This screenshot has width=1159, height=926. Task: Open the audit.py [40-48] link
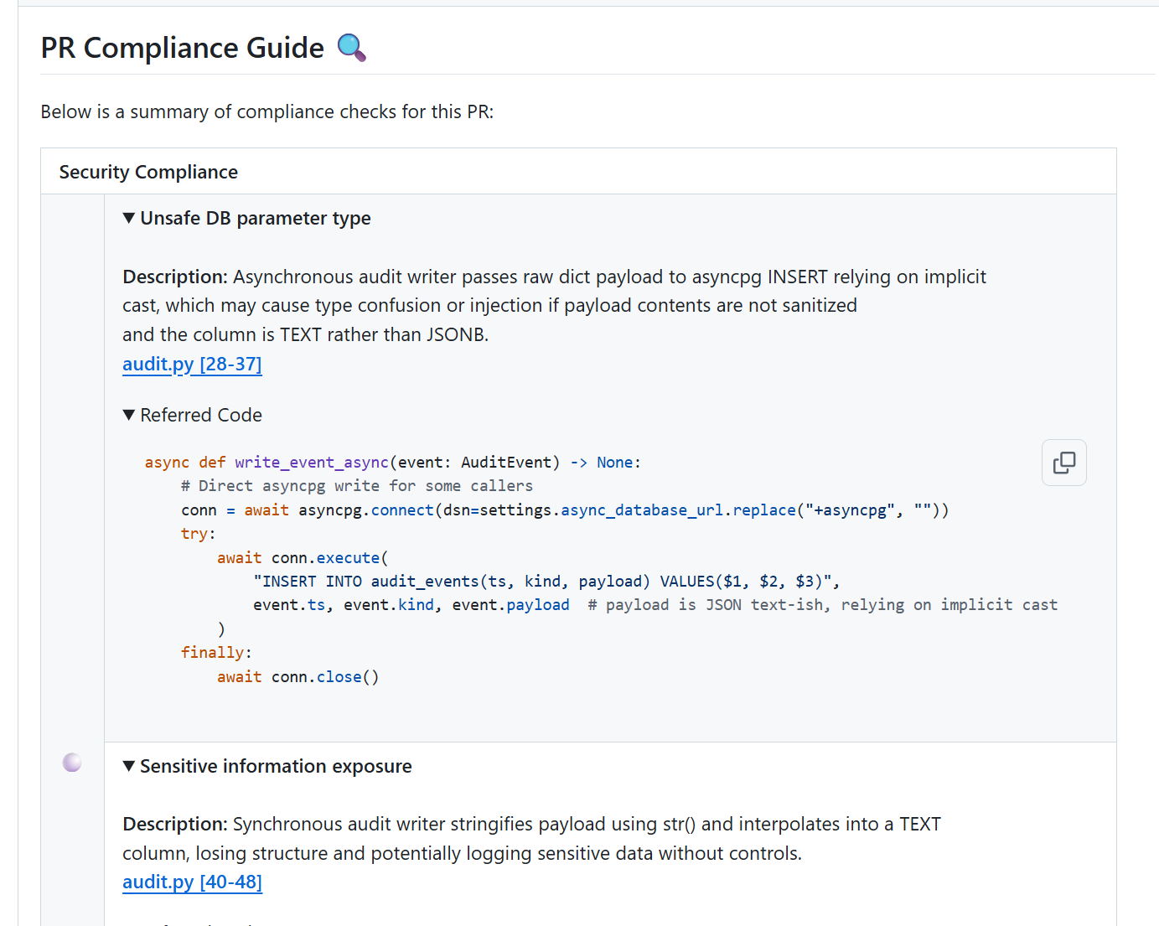coord(192,882)
